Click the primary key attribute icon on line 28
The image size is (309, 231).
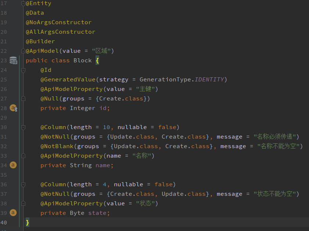[13, 108]
